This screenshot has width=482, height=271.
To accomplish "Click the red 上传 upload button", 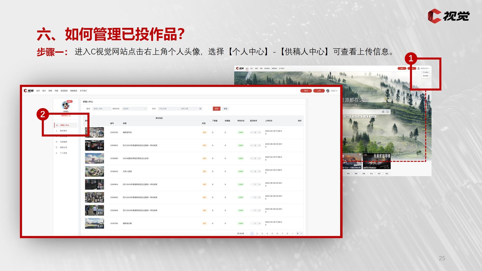I will click(x=319, y=91).
